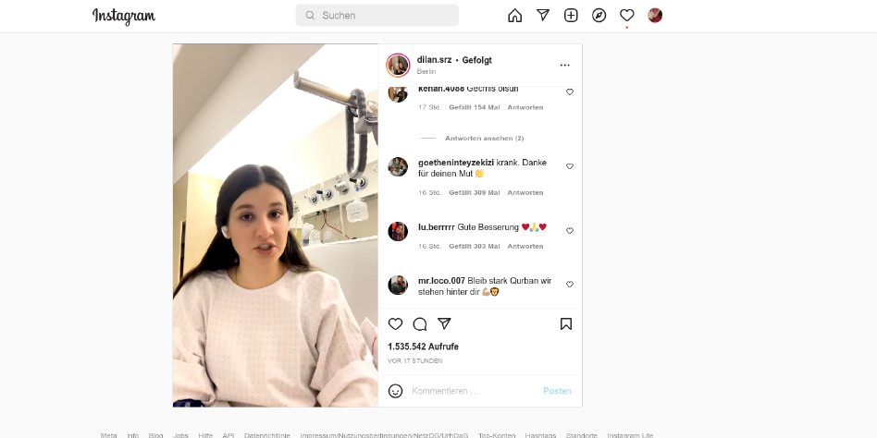
Task: Open the Explore compass icon
Action: pos(599,16)
